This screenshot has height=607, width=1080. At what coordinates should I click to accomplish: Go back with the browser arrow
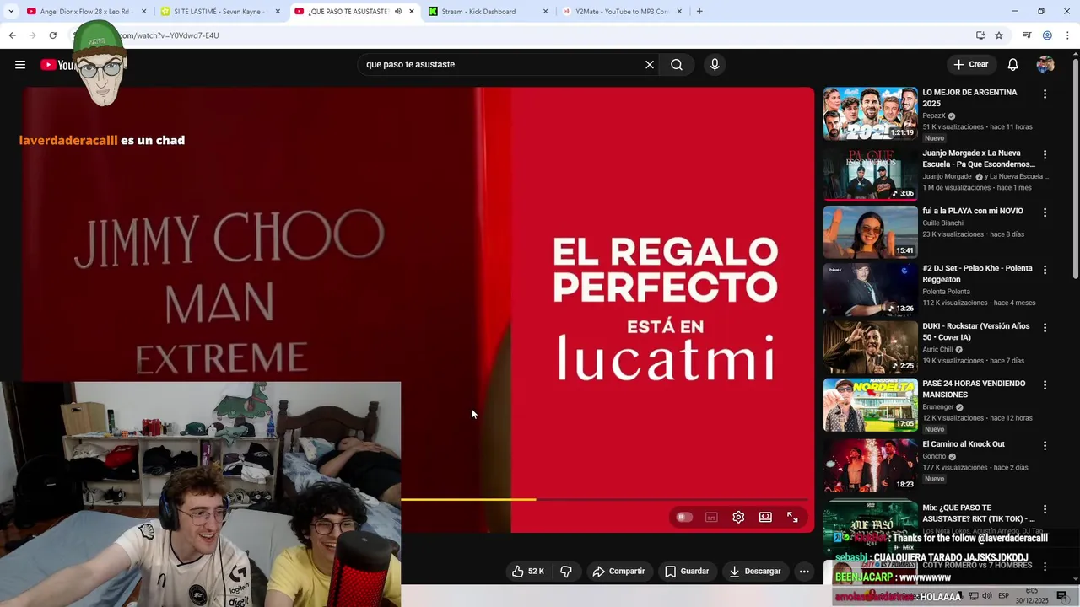[12, 35]
